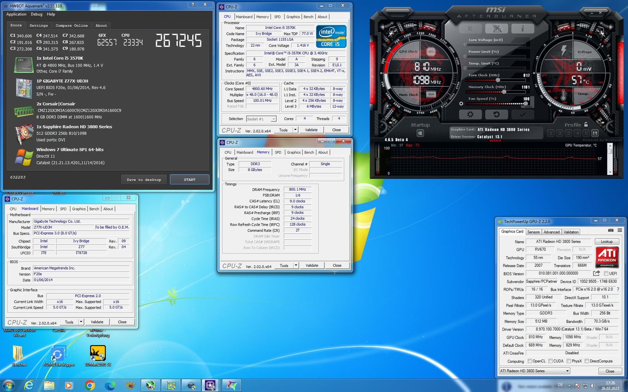
Task: Open Compare Online tab in Aquamark
Action: (72, 25)
